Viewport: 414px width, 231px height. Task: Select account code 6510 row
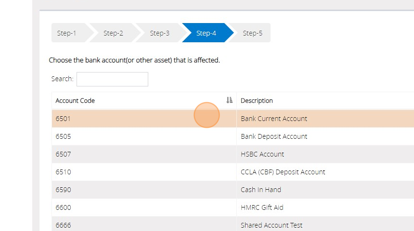point(63,172)
